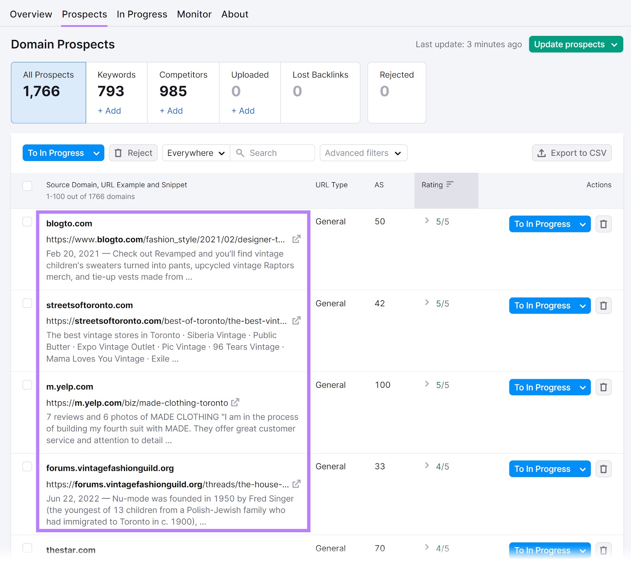The height and width of the screenshot is (567, 631).
Task: Check the select-all checkbox in the table header
Action: tap(27, 185)
